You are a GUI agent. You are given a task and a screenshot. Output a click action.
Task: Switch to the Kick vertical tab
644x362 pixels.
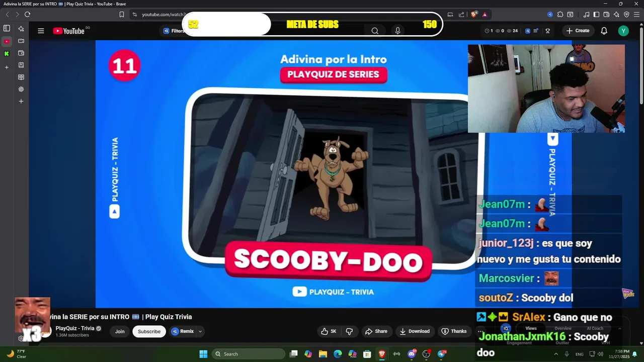click(7, 53)
